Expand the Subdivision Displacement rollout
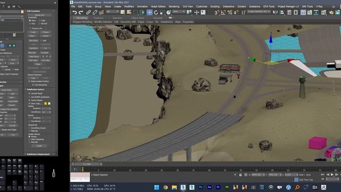This screenshot has height=192, width=341. (x=38, y=154)
